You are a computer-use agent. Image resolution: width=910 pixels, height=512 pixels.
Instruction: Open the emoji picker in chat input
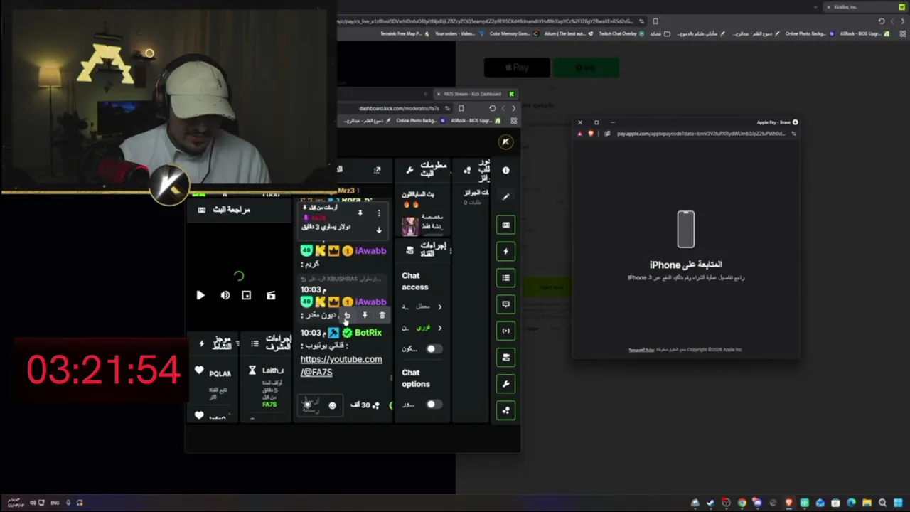pyautogui.click(x=332, y=405)
